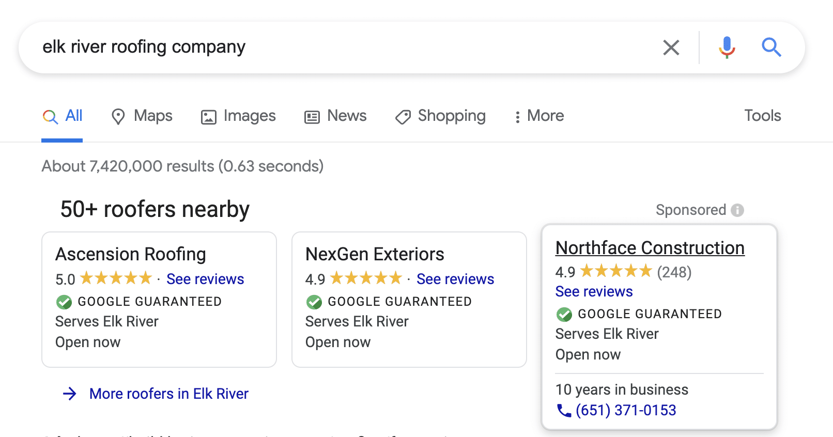Start voice search with microphone icon

pyautogui.click(x=727, y=48)
